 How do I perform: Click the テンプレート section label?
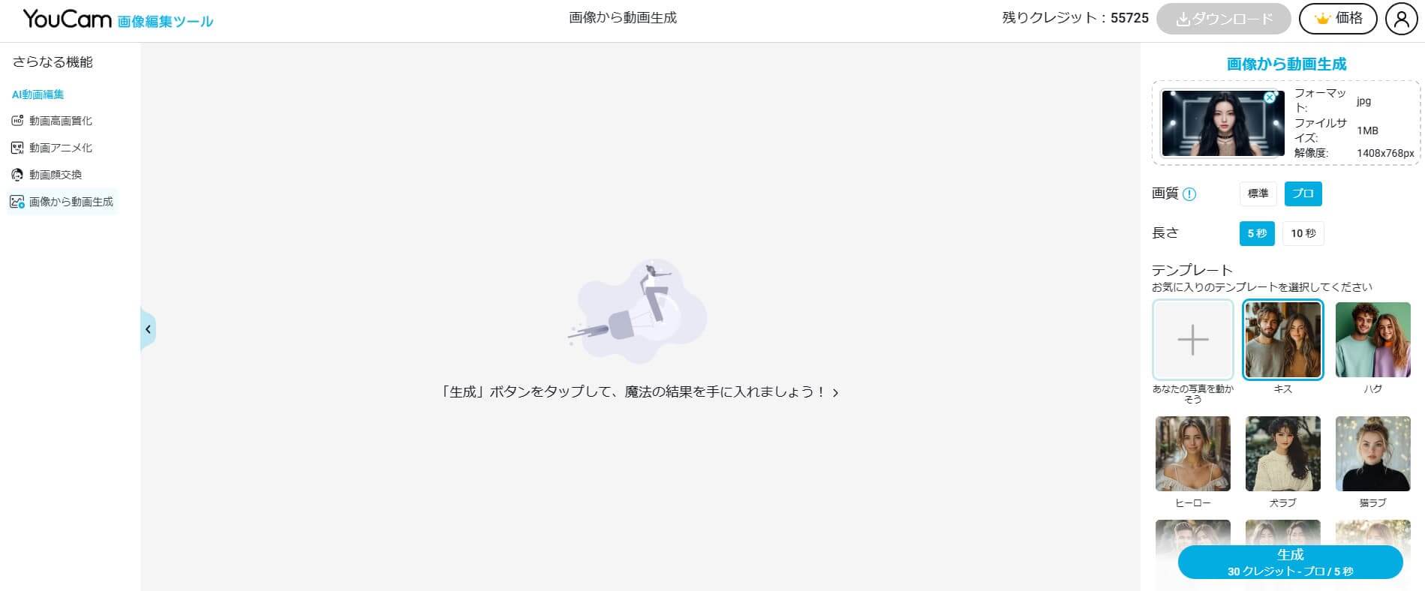1192,270
